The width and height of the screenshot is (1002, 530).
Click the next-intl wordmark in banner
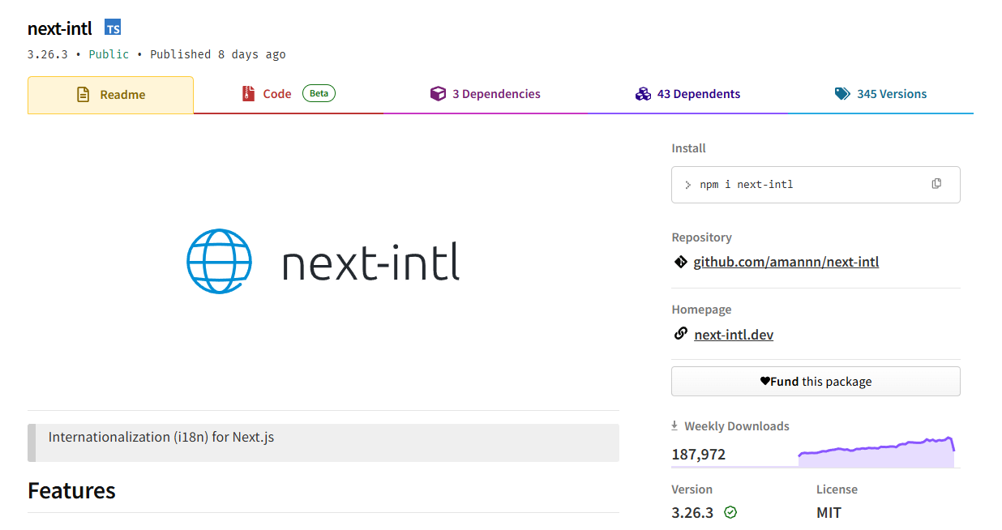371,262
